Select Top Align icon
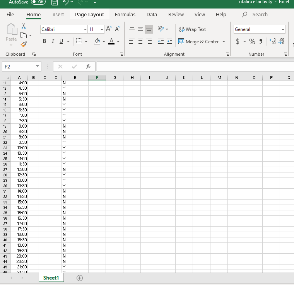The image size is (294, 285). pyautogui.click(x=132, y=29)
